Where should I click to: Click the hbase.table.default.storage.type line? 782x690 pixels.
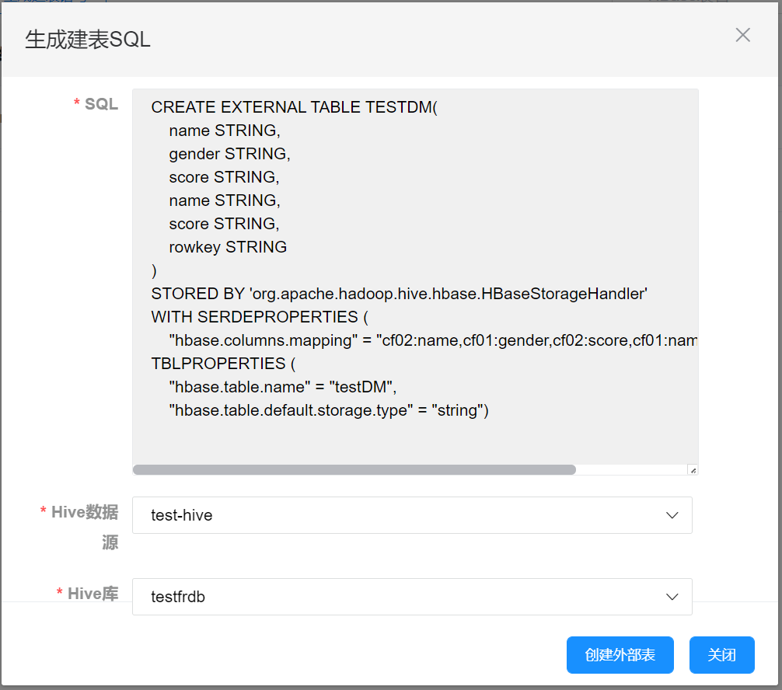coord(328,410)
